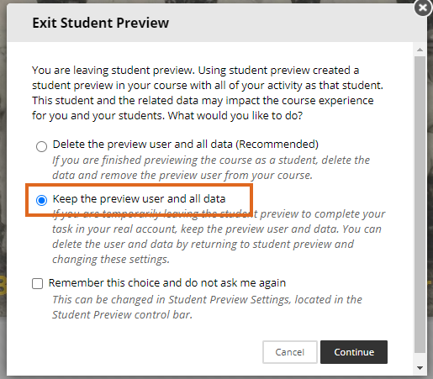Screen dimensions: 433x379
Task: Click the "Remember this choice and do not ask me again" label
Action: pyautogui.click(x=167, y=283)
